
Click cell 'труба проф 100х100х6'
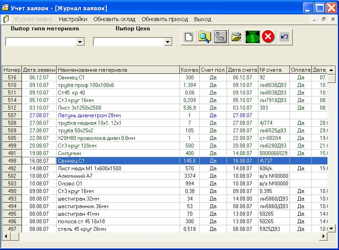point(118,85)
